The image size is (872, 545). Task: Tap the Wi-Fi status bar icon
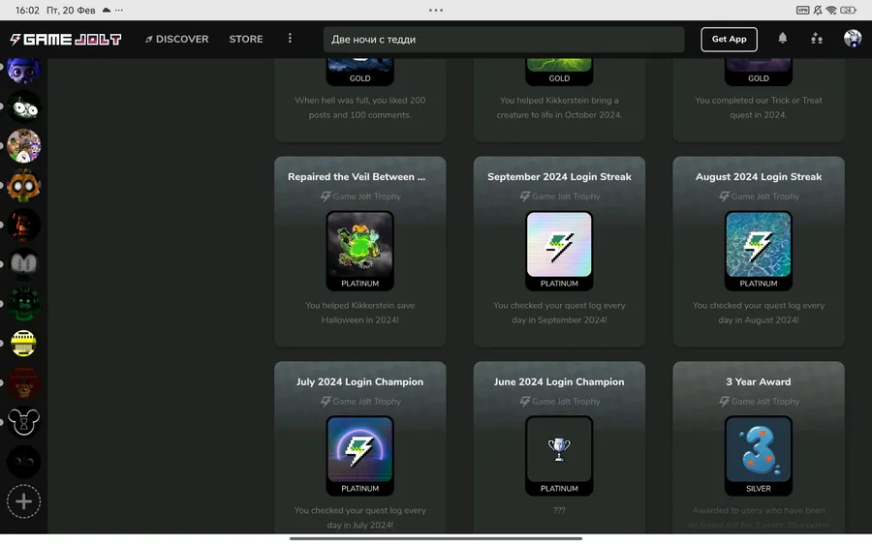coord(831,10)
